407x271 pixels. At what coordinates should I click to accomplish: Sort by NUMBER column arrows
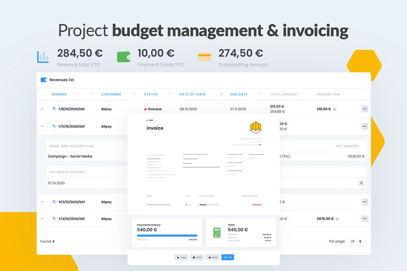coord(92,94)
